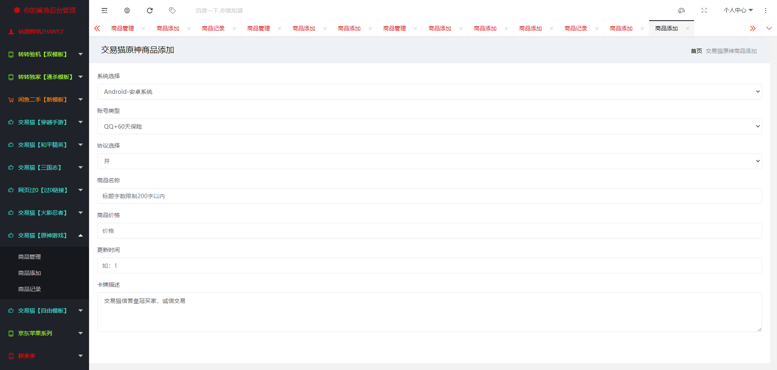Collapse the 交易猫【原神游戏】 sidebar menu
The width and height of the screenshot is (777, 370).
point(45,235)
